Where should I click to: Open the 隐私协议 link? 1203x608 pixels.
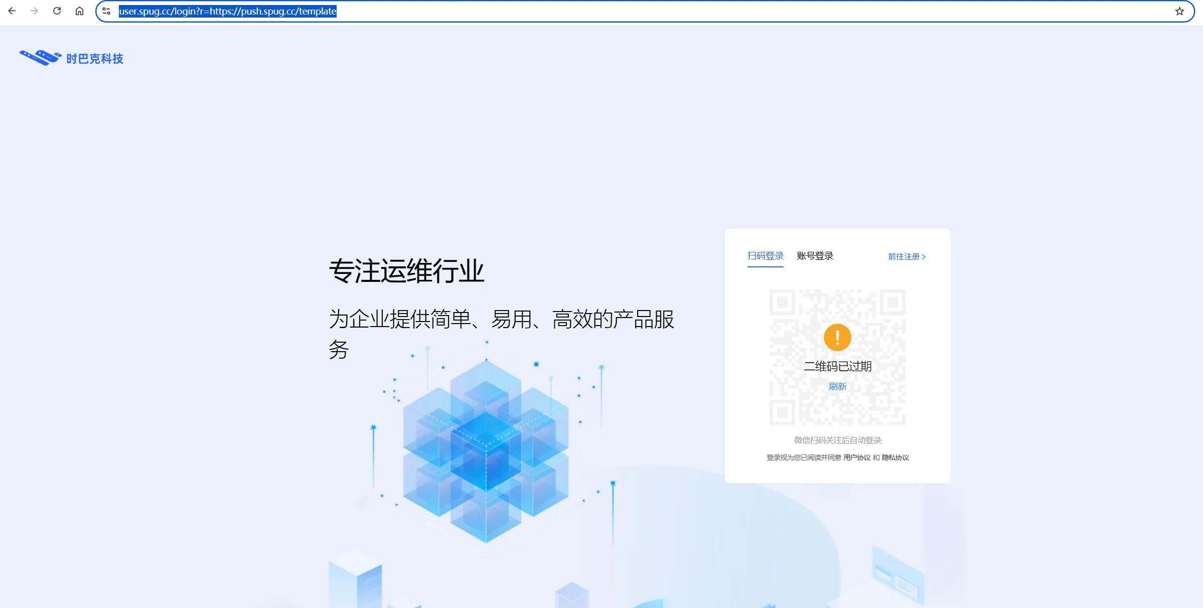pos(895,458)
